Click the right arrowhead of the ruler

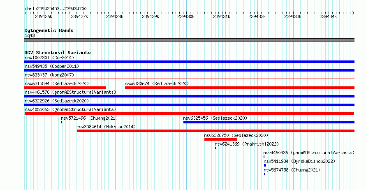coord(353,13)
